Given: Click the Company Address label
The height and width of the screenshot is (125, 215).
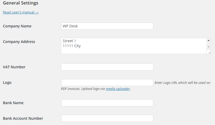Looking at the screenshot, I should pos(19,42).
